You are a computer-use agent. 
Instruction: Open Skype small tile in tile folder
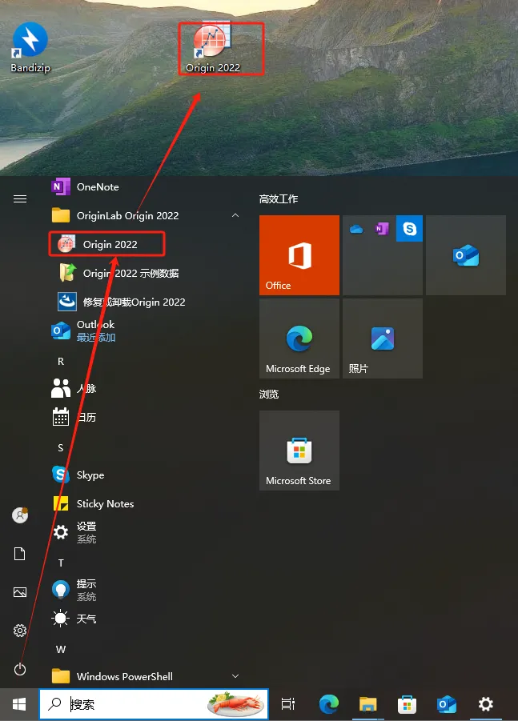pos(409,229)
